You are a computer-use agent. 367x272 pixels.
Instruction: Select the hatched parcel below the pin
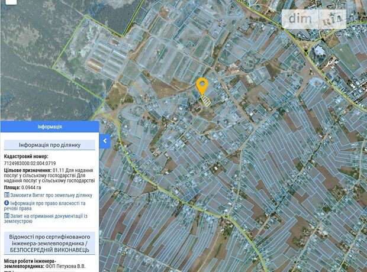pyautogui.click(x=205, y=102)
